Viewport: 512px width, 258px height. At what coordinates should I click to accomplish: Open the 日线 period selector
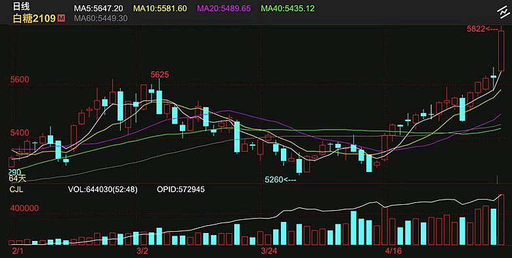click(x=21, y=7)
